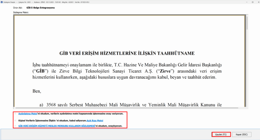Click the Sözleşme Metni label
Viewport: 260px width, 140px height.
tap(21, 12)
